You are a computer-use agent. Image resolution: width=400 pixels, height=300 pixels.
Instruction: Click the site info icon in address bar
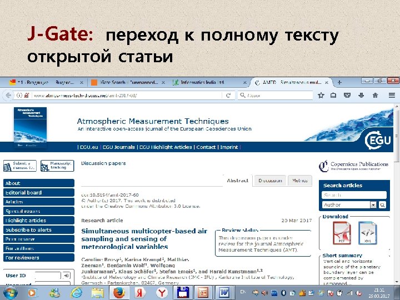point(19,96)
